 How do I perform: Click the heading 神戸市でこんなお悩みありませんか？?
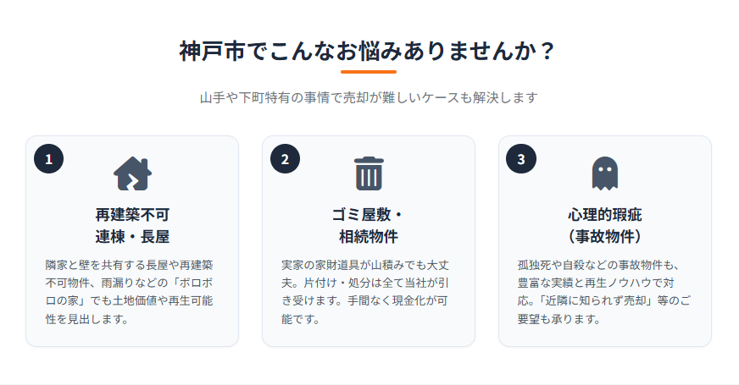pyautogui.click(x=369, y=51)
